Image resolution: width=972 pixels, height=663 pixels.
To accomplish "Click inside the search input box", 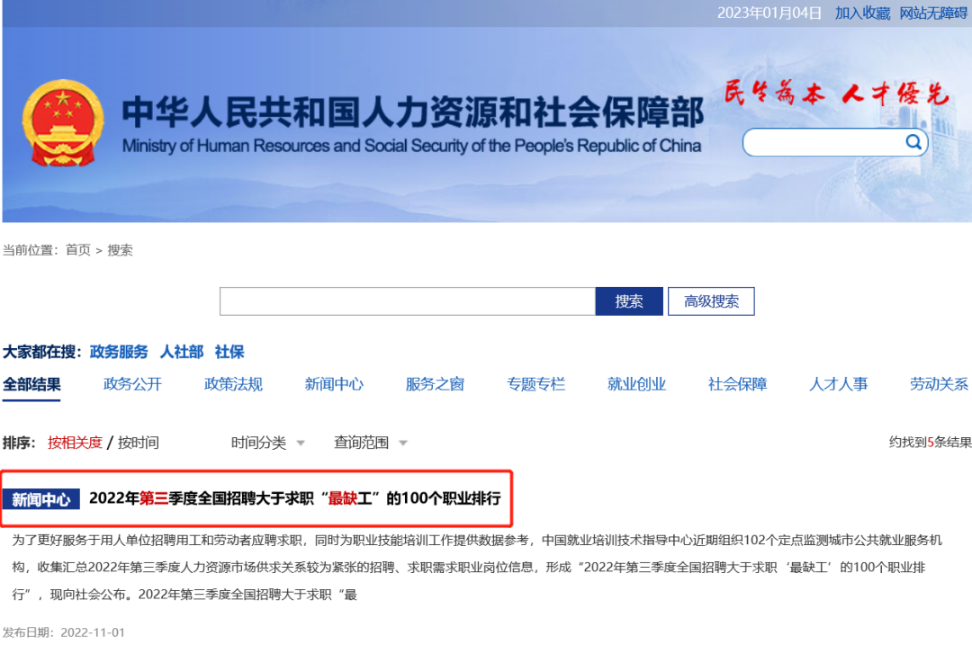I will [405, 300].
